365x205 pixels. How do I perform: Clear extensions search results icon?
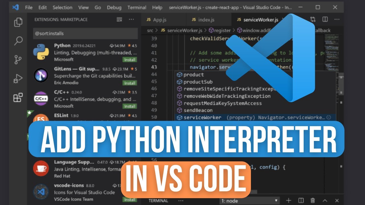point(119,19)
